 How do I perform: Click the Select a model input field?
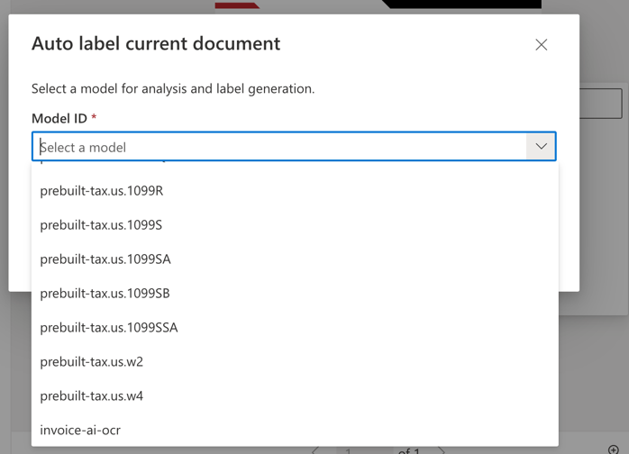click(279, 147)
